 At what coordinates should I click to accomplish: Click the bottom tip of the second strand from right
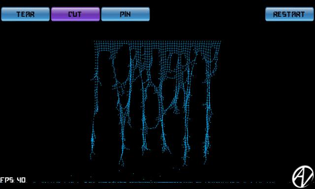coord(185,163)
